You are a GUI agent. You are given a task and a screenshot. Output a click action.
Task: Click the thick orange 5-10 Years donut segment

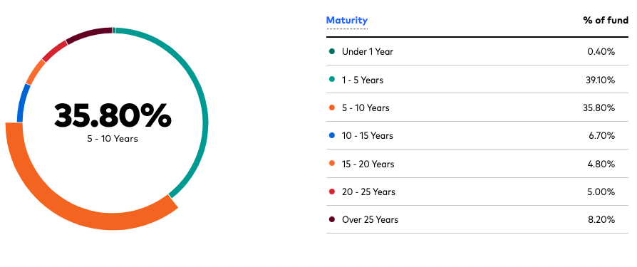61,203
